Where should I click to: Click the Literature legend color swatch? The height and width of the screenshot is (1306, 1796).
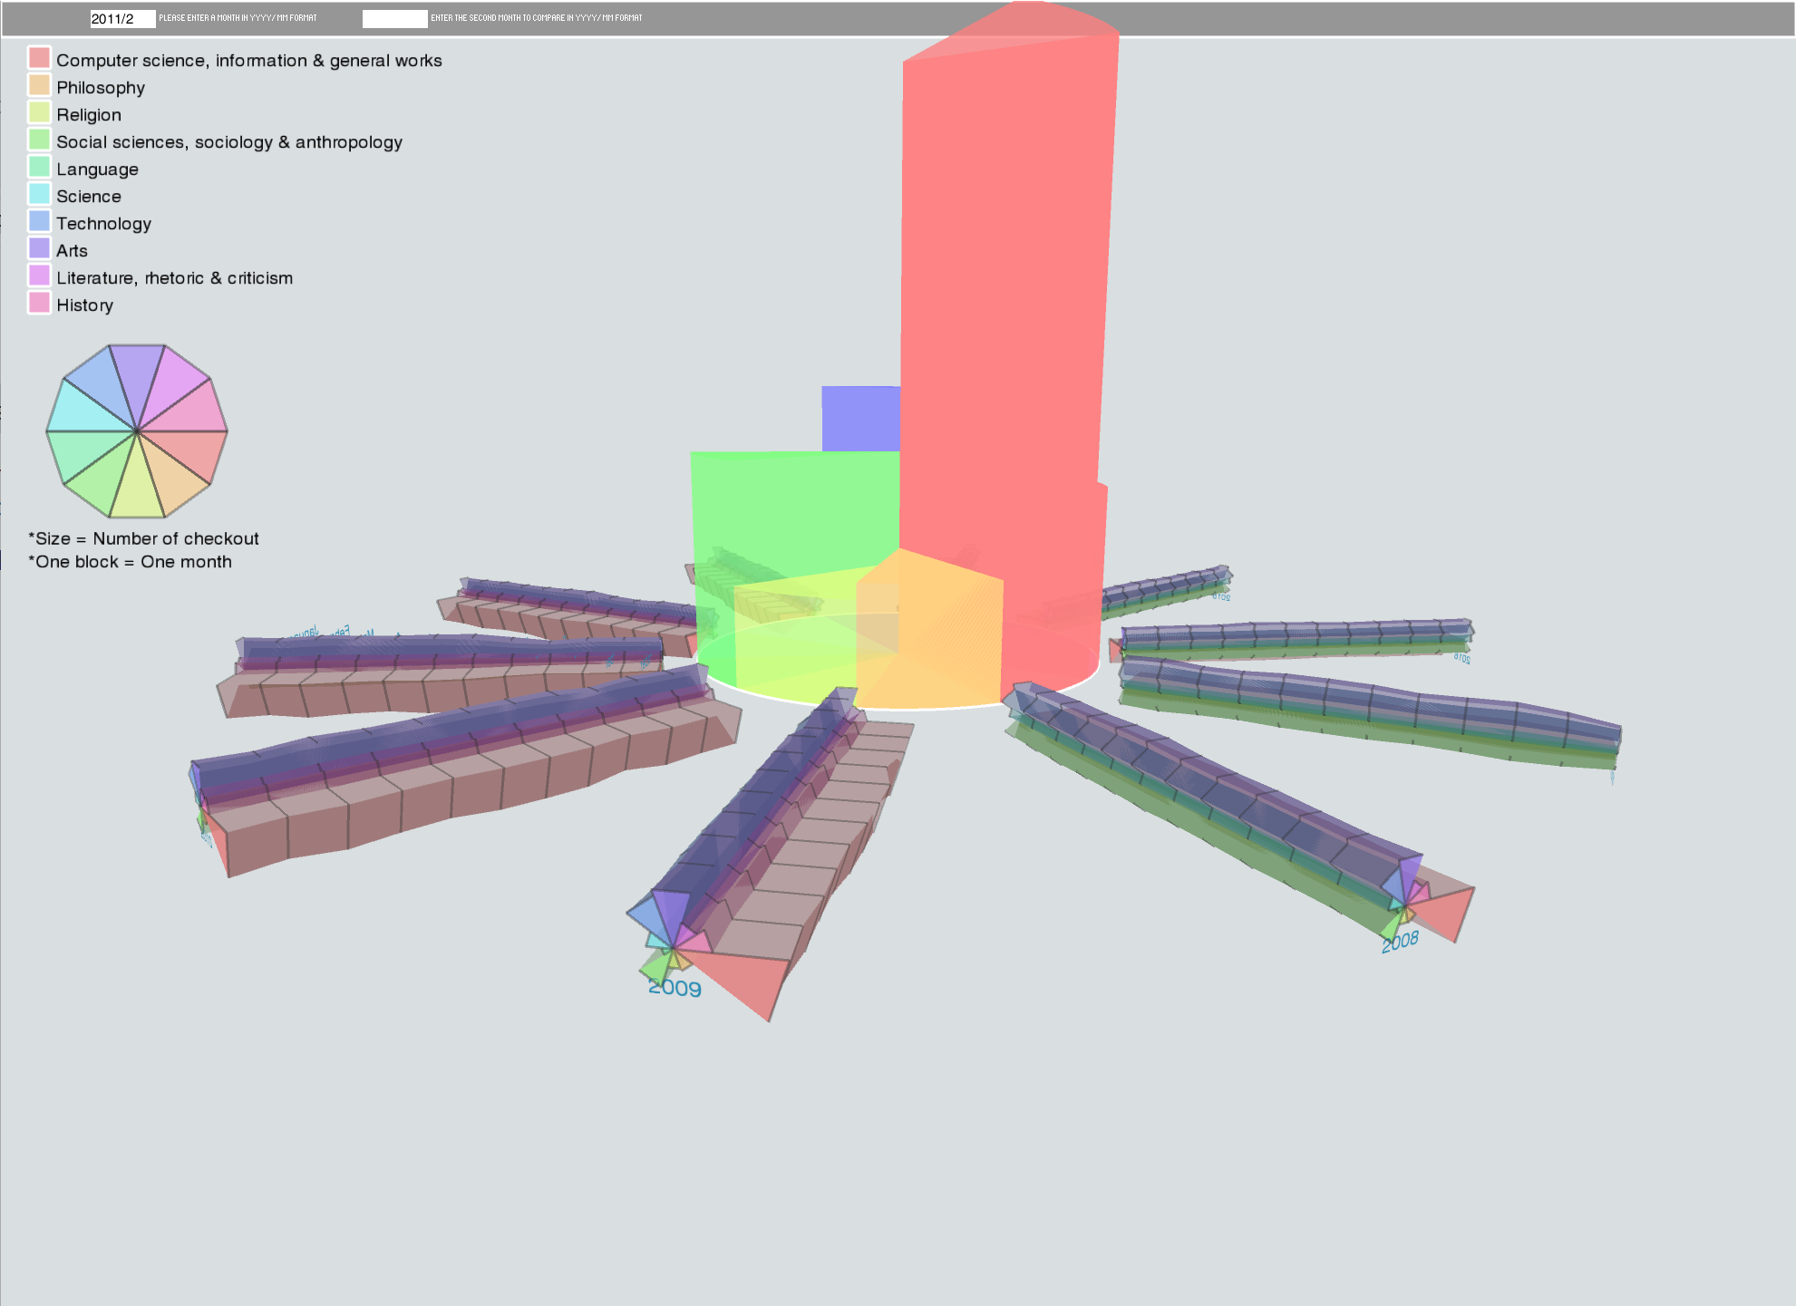coord(39,276)
